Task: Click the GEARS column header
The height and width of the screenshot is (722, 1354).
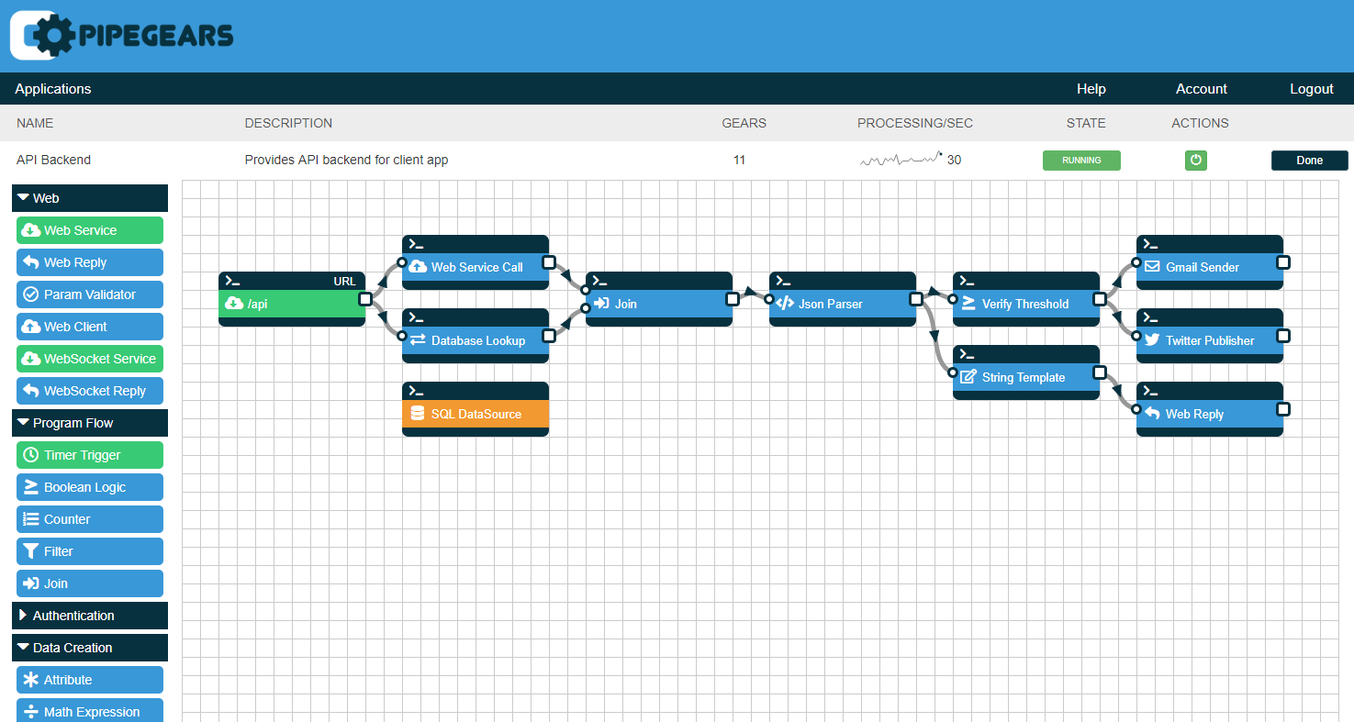Action: (744, 123)
